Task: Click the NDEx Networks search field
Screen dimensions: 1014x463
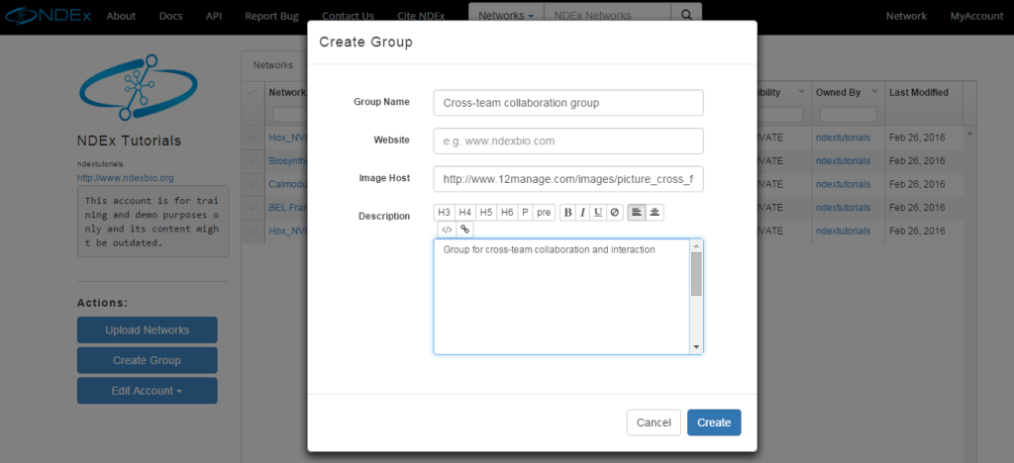Action: tap(608, 16)
